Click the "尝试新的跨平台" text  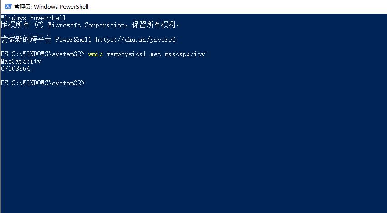pyautogui.click(x=25, y=40)
